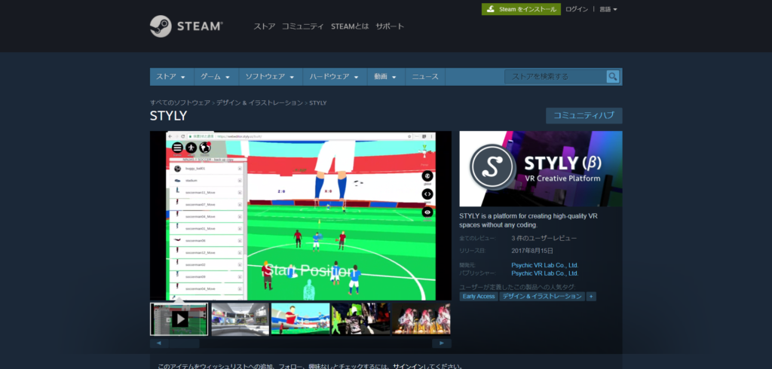
Task: Click the デザイン & イラストレーション breadcrumb
Action: click(x=259, y=103)
